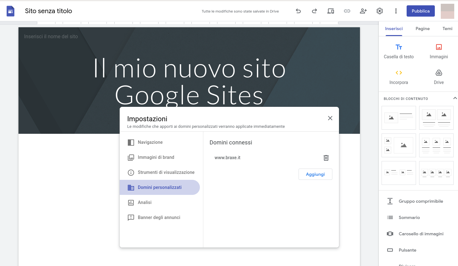Delete the www.braxe.it domain
Image resolution: width=458 pixels, height=266 pixels.
(326, 158)
